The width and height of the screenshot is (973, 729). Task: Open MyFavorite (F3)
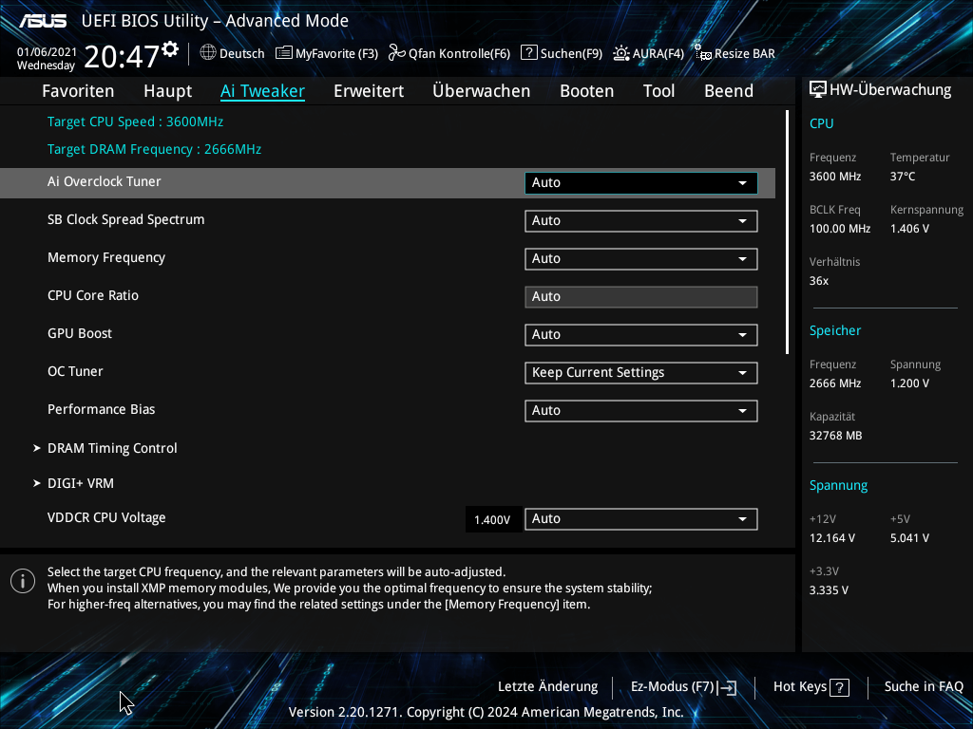(327, 53)
